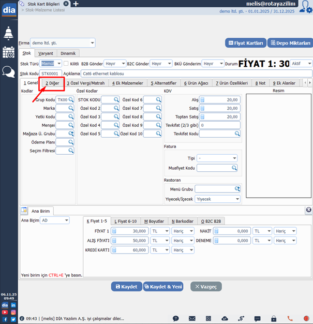The height and width of the screenshot is (324, 313).
Task: Open the calendar icon in sidebar
Action: 9,52
